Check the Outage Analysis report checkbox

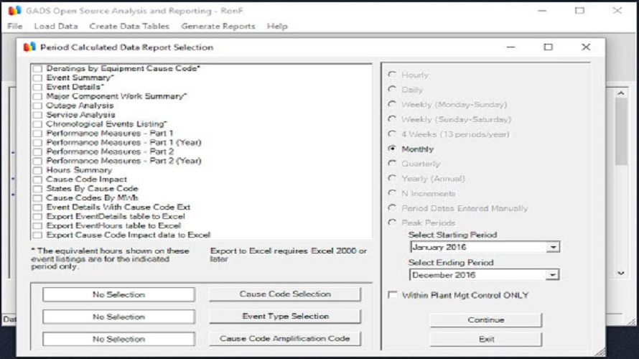click(x=37, y=106)
